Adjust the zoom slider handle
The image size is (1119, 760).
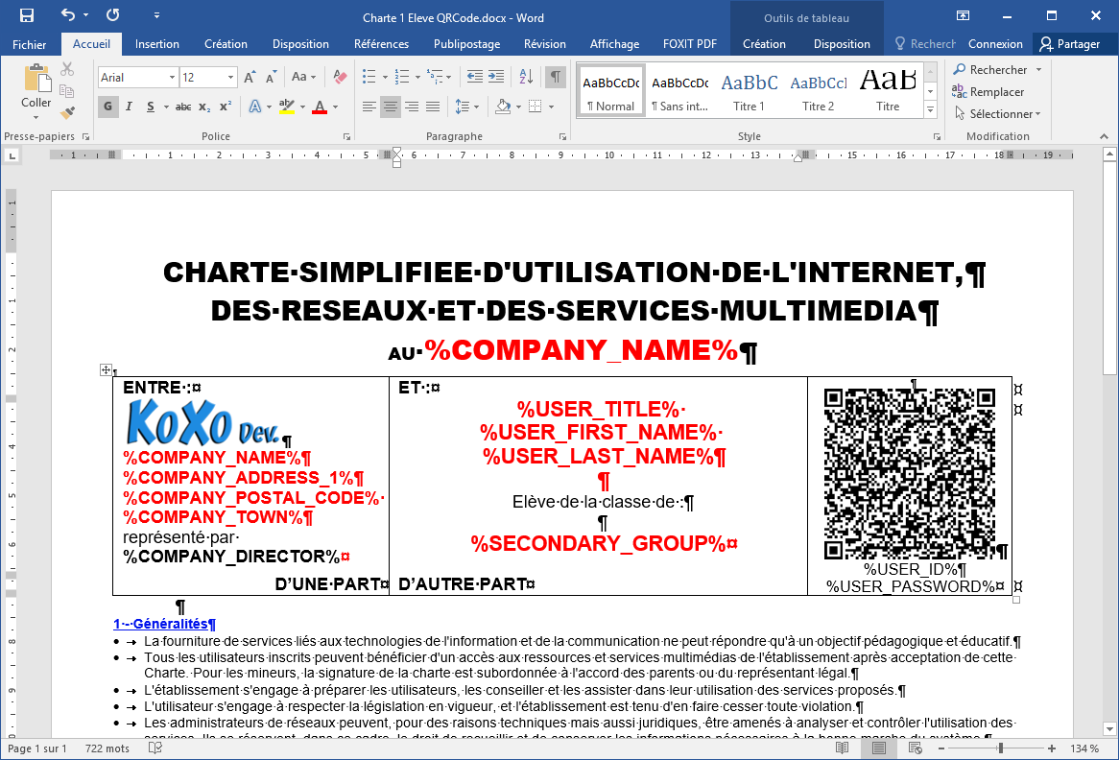click(1001, 748)
